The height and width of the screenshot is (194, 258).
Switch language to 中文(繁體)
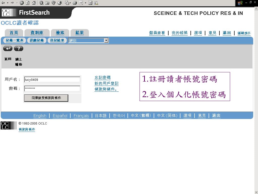[141, 116]
